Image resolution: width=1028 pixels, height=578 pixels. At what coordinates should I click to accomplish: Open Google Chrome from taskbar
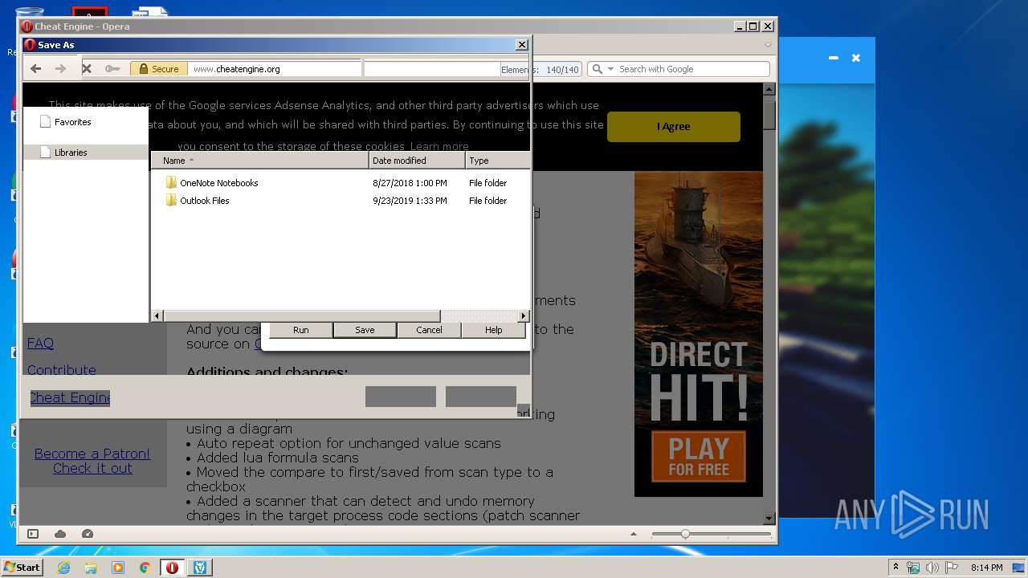[x=145, y=568]
